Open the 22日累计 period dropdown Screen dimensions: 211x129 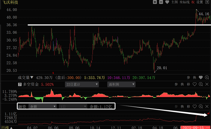[x=82, y=85]
